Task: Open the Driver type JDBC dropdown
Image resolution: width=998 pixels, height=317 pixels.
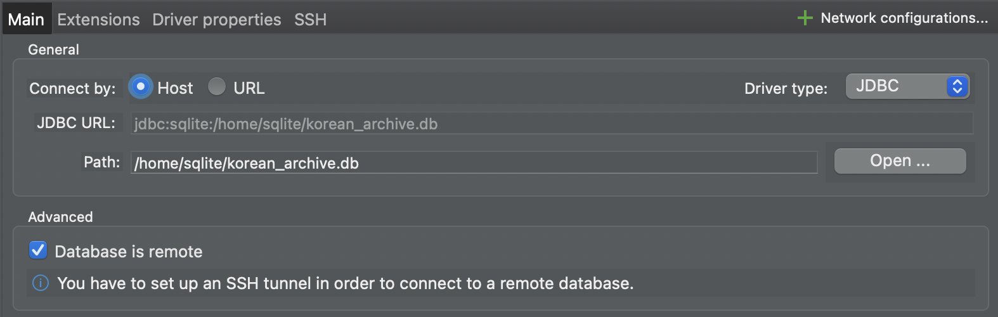Action: [x=907, y=86]
